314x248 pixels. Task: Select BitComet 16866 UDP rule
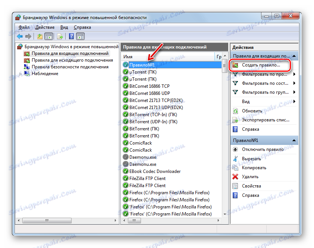pyautogui.click(x=150, y=93)
